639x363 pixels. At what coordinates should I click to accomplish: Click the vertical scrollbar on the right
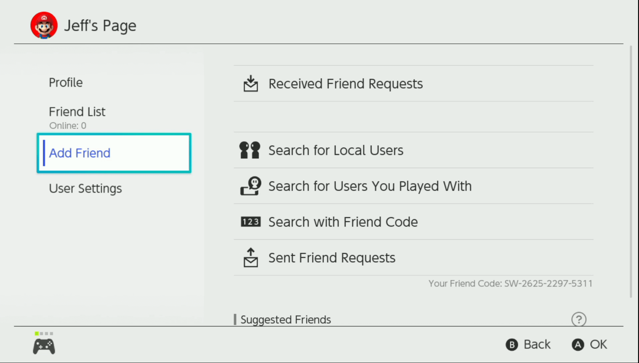click(631, 172)
